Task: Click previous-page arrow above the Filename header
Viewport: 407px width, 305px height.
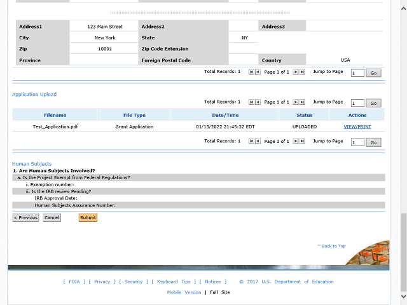Action: [258, 102]
